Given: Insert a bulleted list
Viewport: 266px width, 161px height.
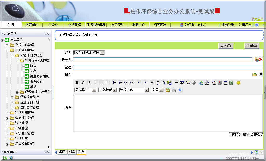Looking at the screenshot, I should coord(115,83).
